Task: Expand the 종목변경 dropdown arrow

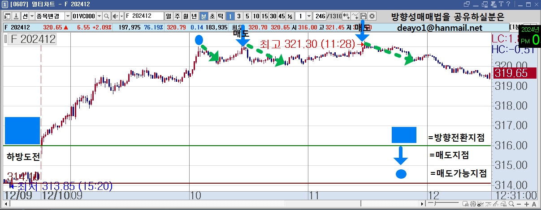Action: pyautogui.click(x=68, y=16)
